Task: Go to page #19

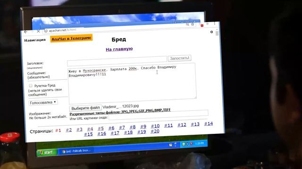Action: pyautogui.click(x=142, y=131)
